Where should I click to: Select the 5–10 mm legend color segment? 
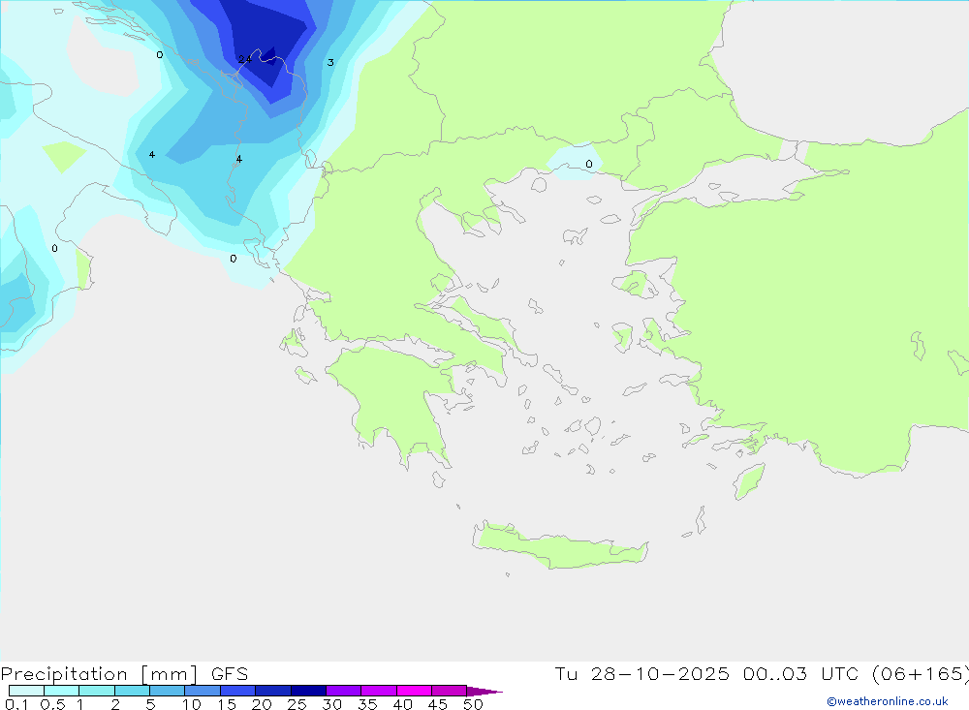coord(168,691)
